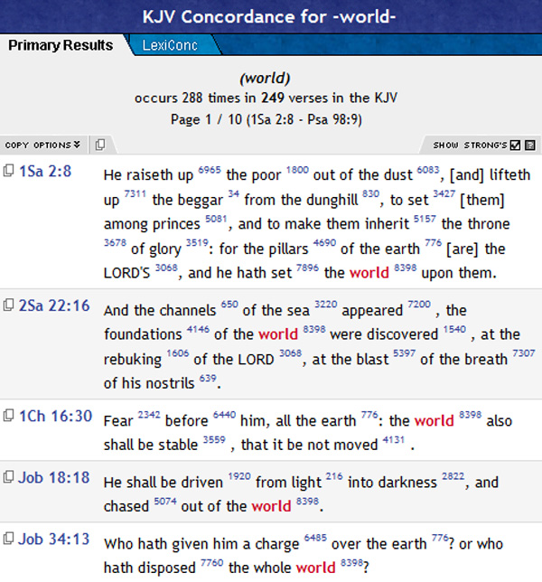Click the copy icon beside 2Sa 22:16
This screenshot has height=582, width=542.
[x=8, y=305]
